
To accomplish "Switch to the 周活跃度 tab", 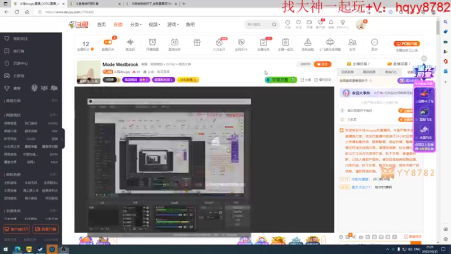I will pos(369,72).
